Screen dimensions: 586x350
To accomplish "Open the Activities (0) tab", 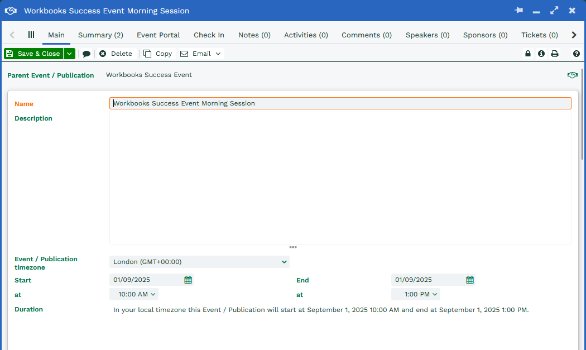I will [306, 35].
